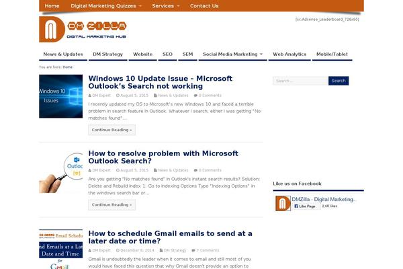Open the Gmail email schedule thumbnail
The height and width of the screenshot is (269, 403).
click(61, 249)
